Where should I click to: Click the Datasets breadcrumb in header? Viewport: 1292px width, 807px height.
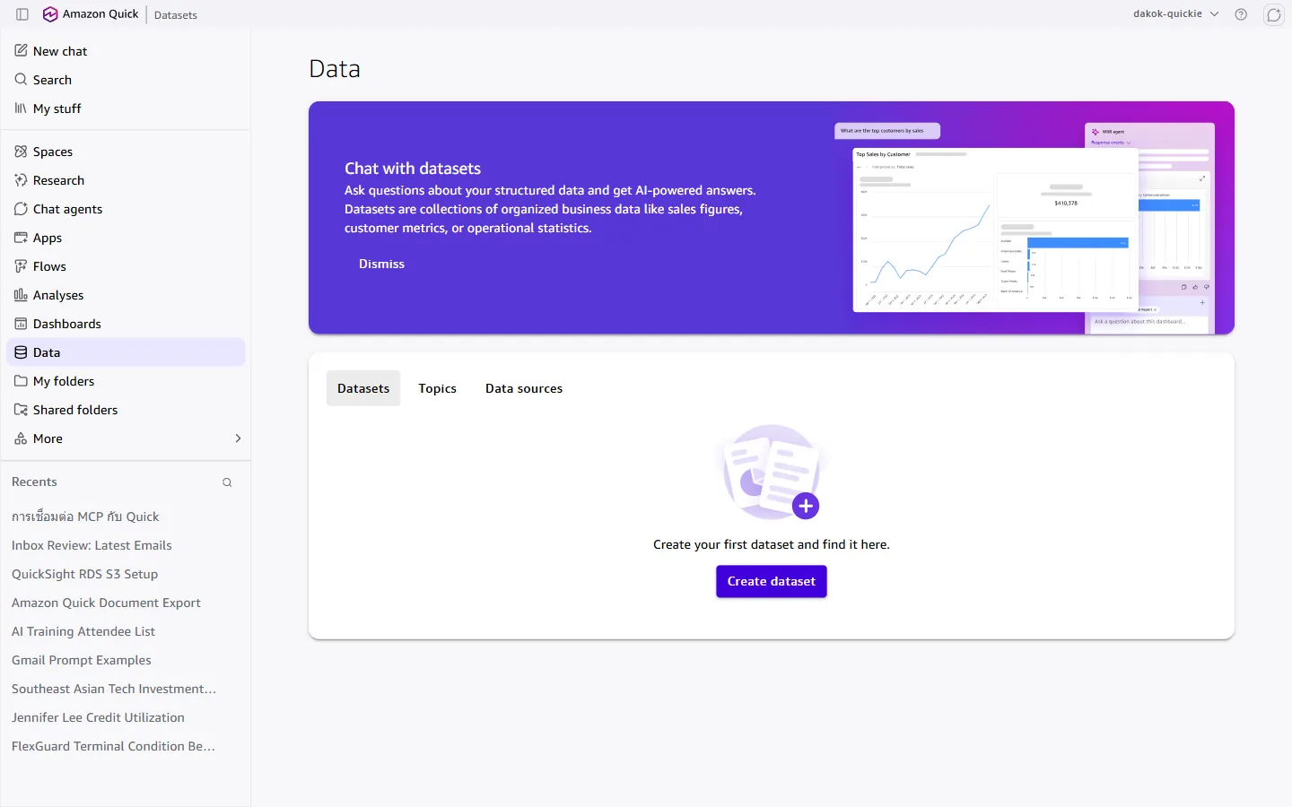(176, 15)
